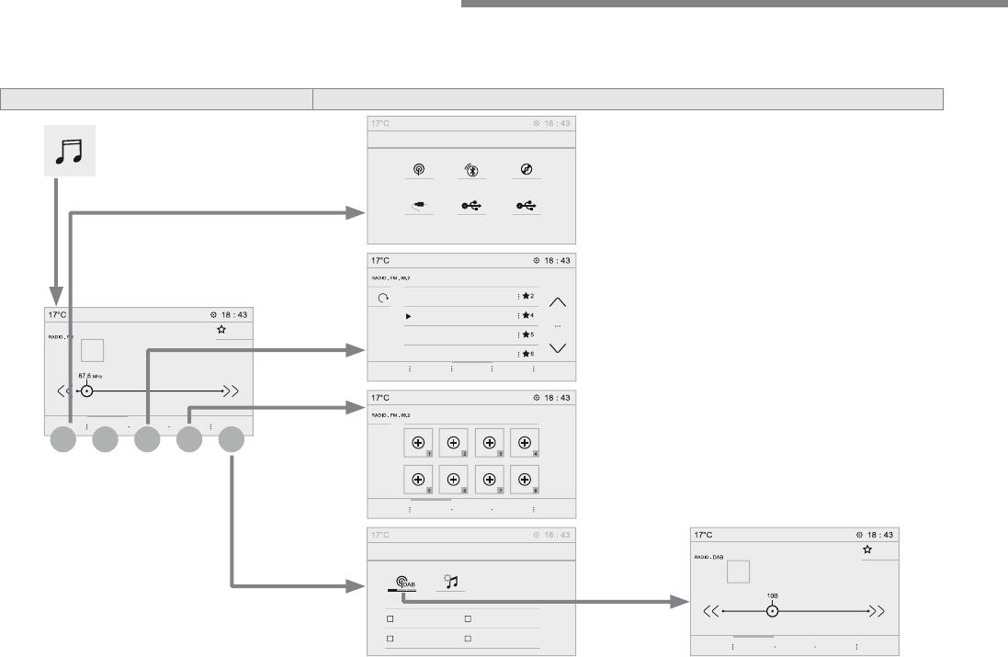Store station in preset slot 3

[489, 443]
